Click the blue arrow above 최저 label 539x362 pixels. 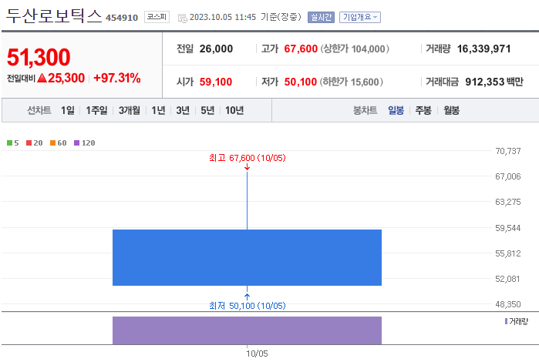[x=248, y=297]
